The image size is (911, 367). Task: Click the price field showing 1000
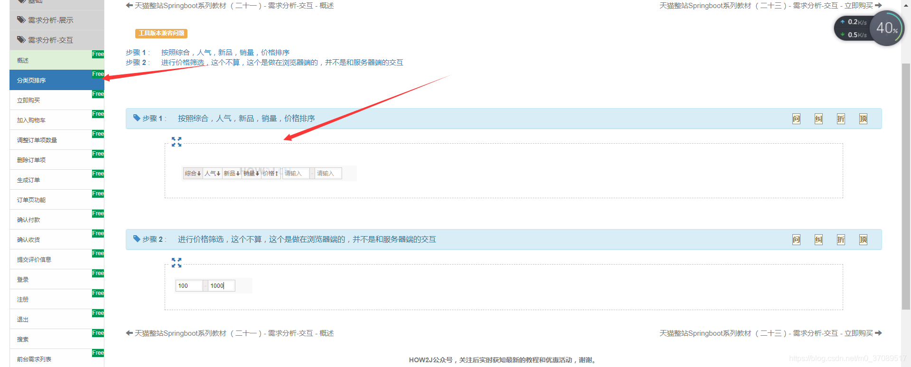[222, 286]
